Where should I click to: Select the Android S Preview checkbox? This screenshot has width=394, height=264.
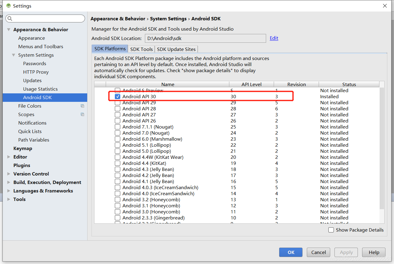click(117, 90)
